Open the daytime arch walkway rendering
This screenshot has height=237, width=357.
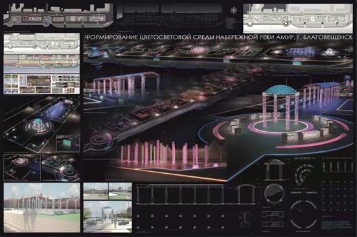click(x=108, y=216)
